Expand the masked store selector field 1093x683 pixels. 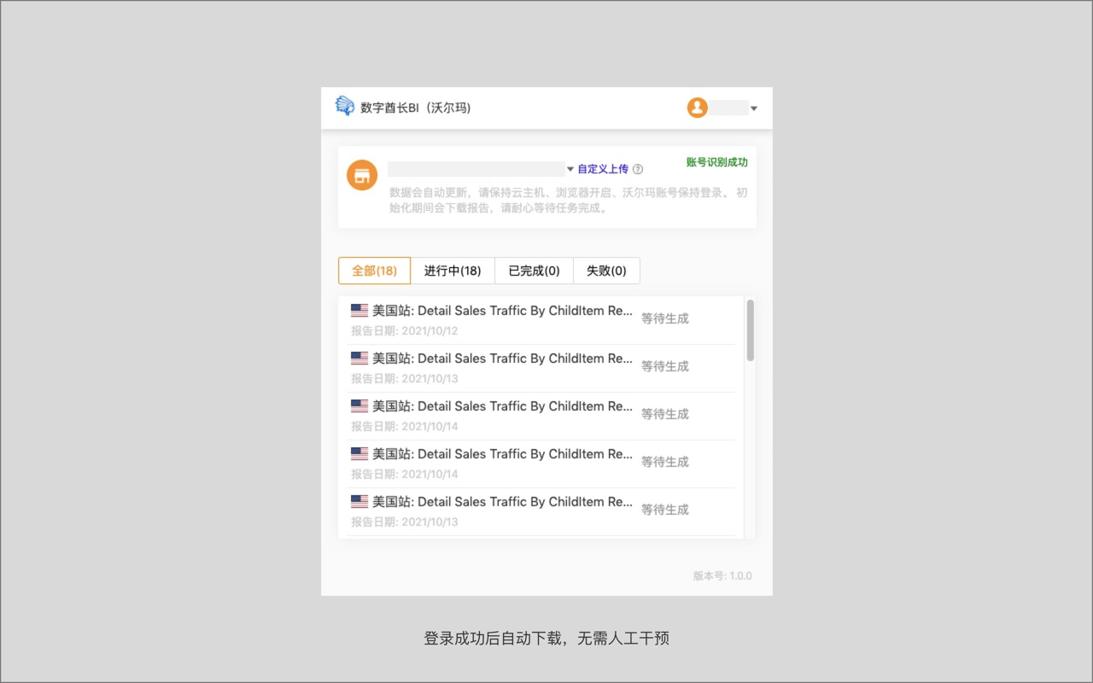pyautogui.click(x=478, y=168)
